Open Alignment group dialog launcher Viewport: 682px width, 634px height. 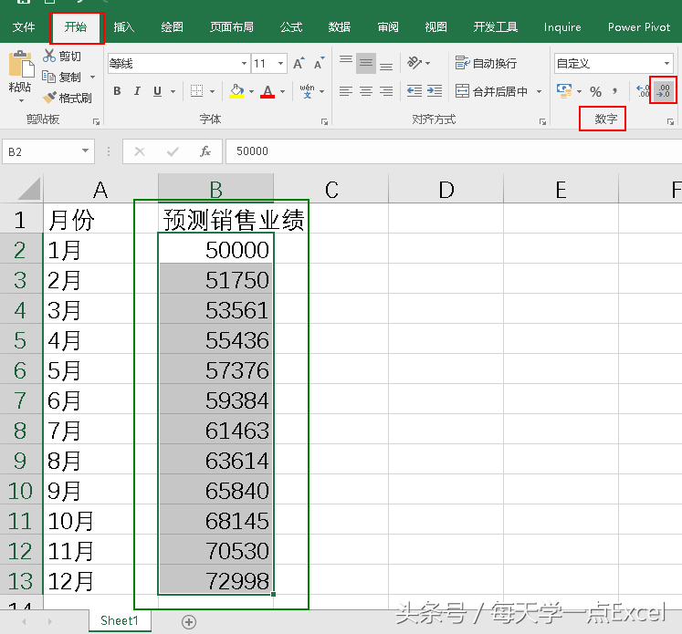pos(543,122)
